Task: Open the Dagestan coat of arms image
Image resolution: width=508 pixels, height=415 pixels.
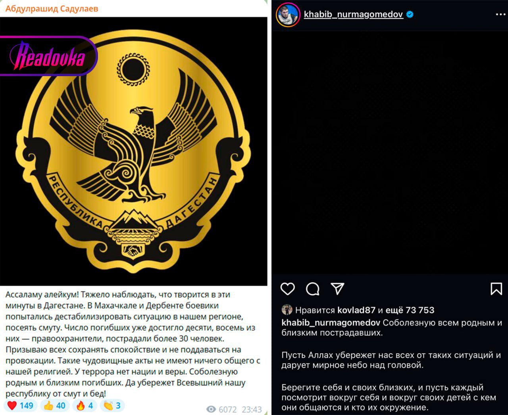Action: [133, 151]
